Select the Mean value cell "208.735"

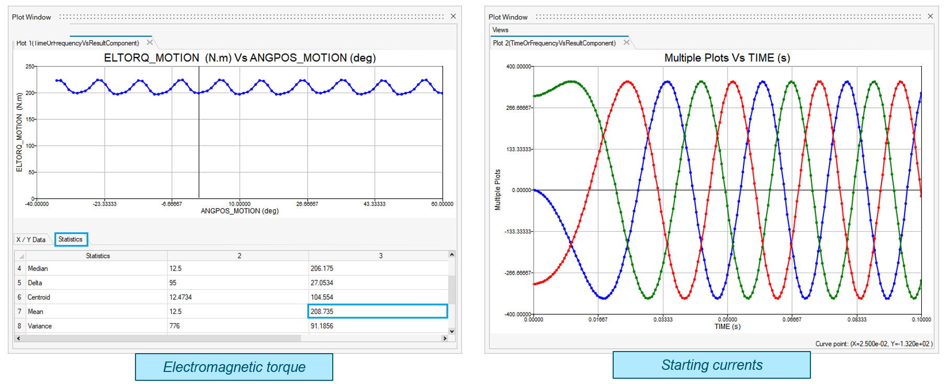coord(378,311)
